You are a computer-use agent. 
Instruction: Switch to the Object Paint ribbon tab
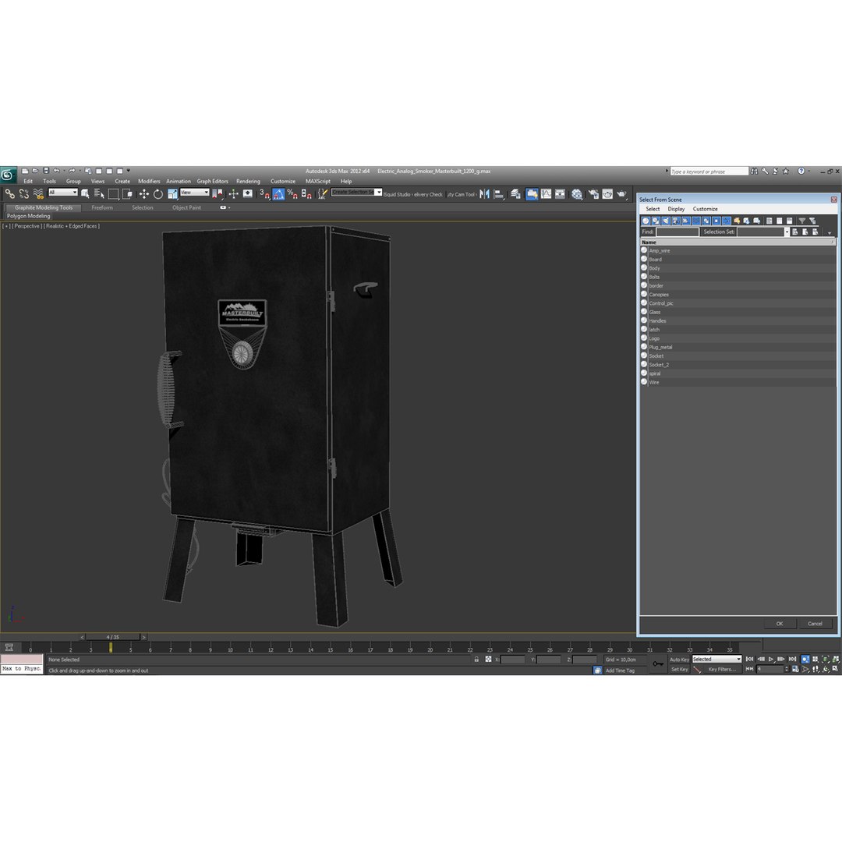coord(186,207)
